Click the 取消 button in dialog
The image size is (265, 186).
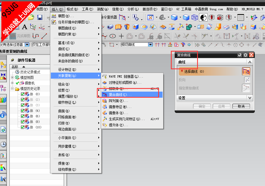[x=241, y=106]
